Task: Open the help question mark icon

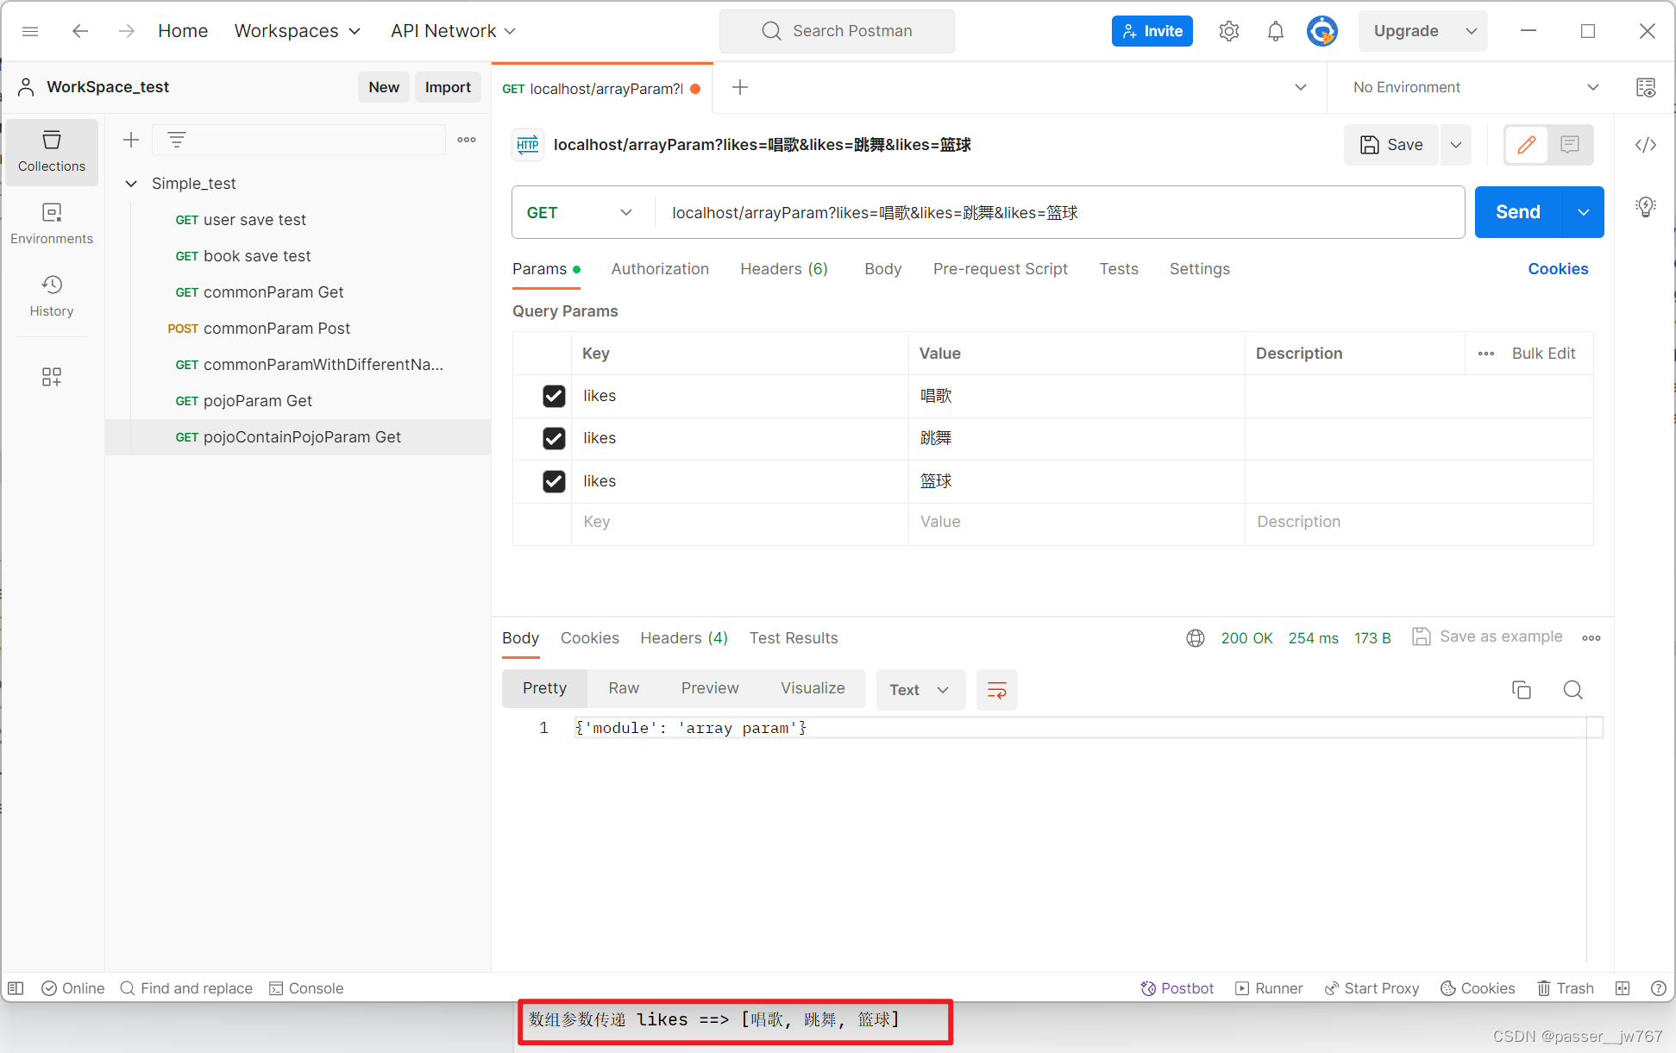Action: (1658, 988)
